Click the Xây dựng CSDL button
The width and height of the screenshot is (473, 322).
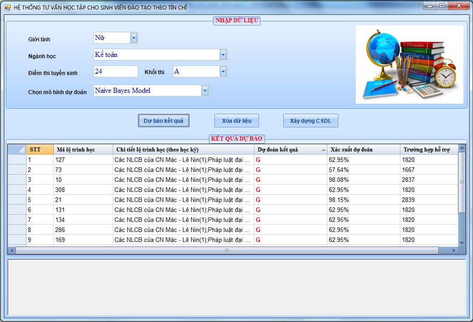click(311, 121)
